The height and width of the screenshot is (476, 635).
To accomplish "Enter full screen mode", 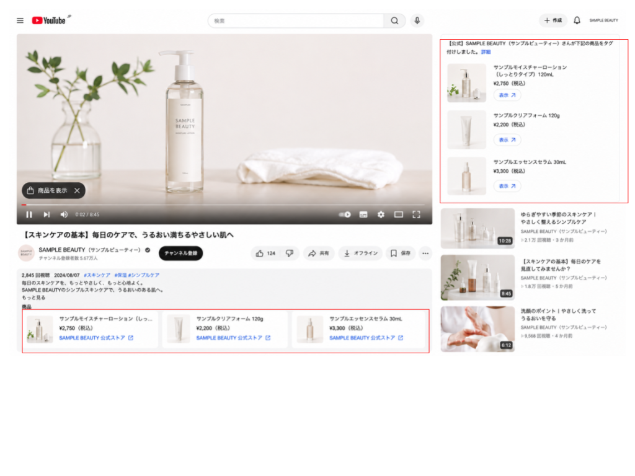I will pos(416,214).
